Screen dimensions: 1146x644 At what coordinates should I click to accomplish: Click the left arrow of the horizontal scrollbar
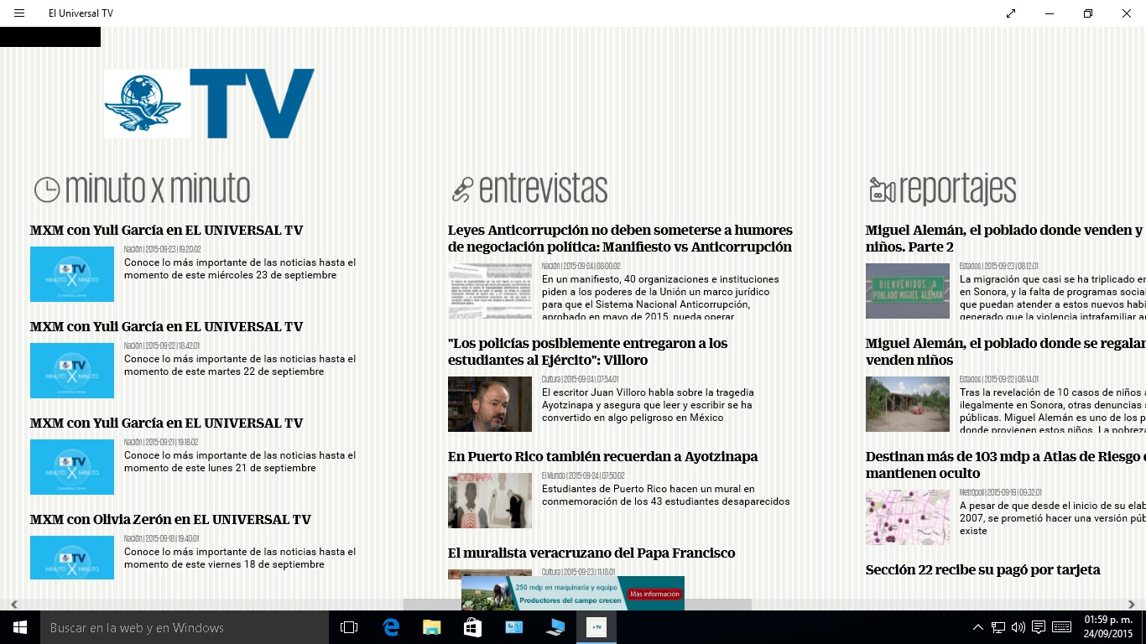click(x=13, y=604)
